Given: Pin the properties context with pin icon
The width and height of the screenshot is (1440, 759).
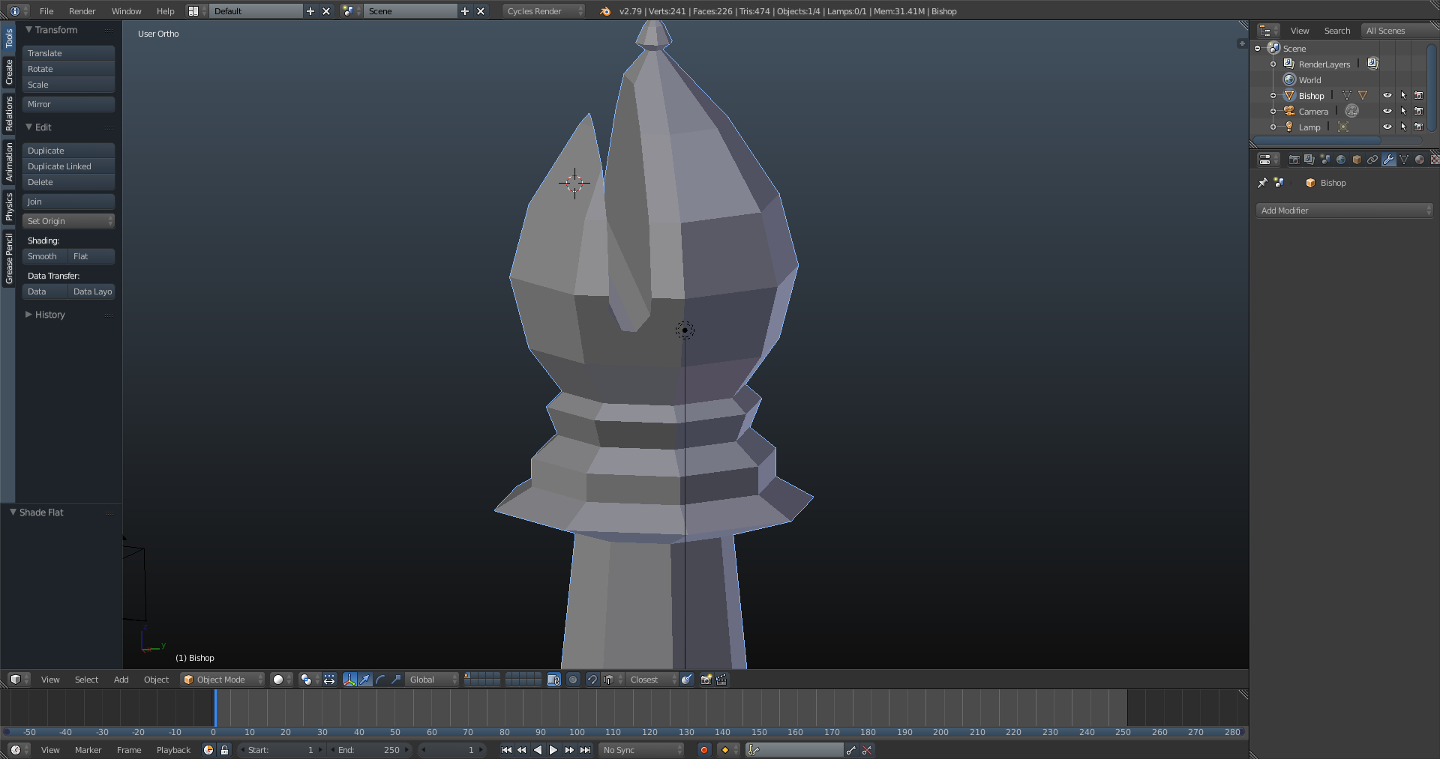Looking at the screenshot, I should [x=1263, y=183].
